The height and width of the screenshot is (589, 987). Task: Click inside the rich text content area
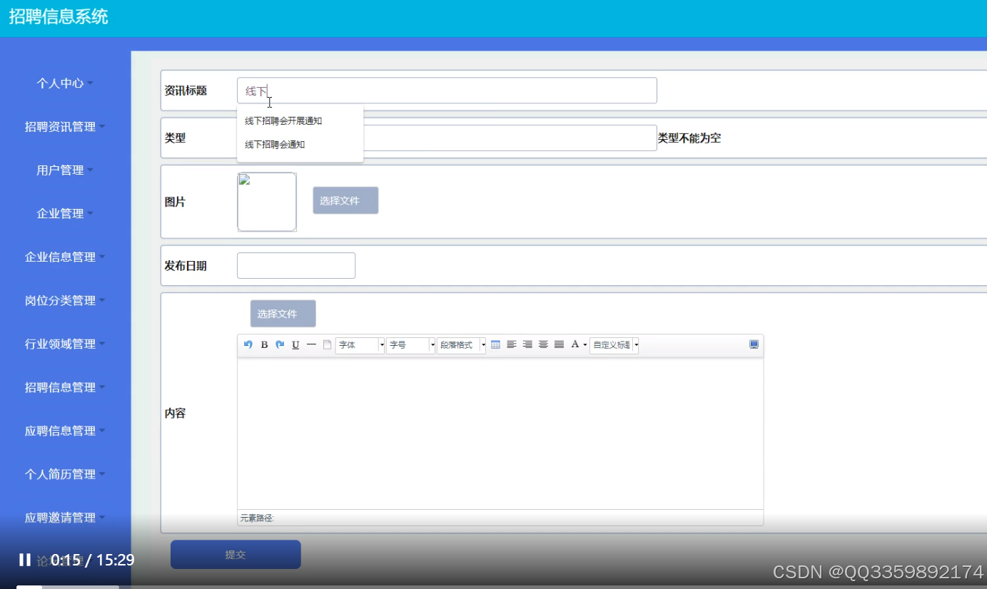pyautogui.click(x=500, y=433)
